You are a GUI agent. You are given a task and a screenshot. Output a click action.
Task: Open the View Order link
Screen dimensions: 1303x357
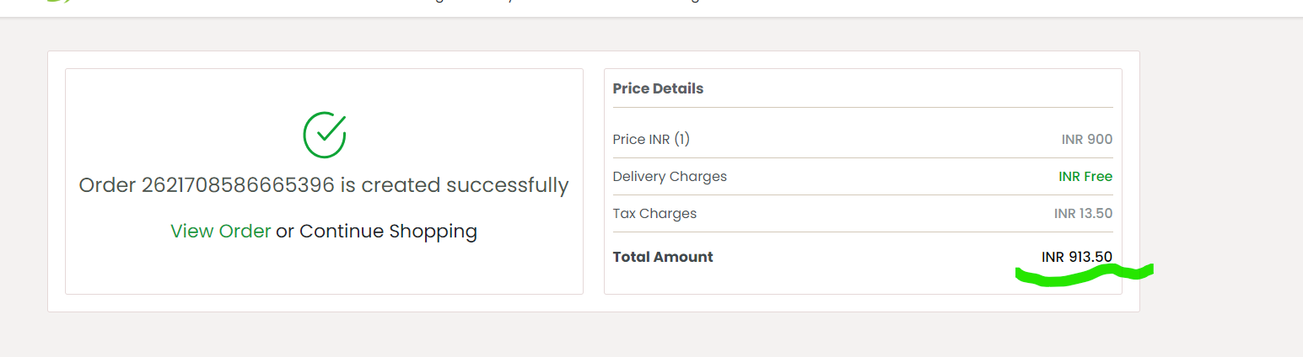tap(221, 231)
